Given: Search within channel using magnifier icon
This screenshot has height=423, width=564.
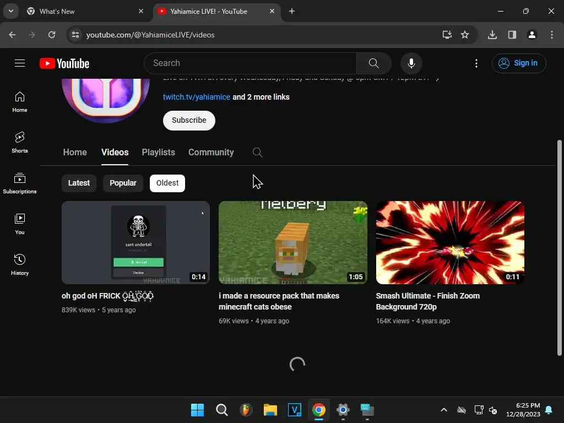Looking at the screenshot, I should tap(257, 152).
